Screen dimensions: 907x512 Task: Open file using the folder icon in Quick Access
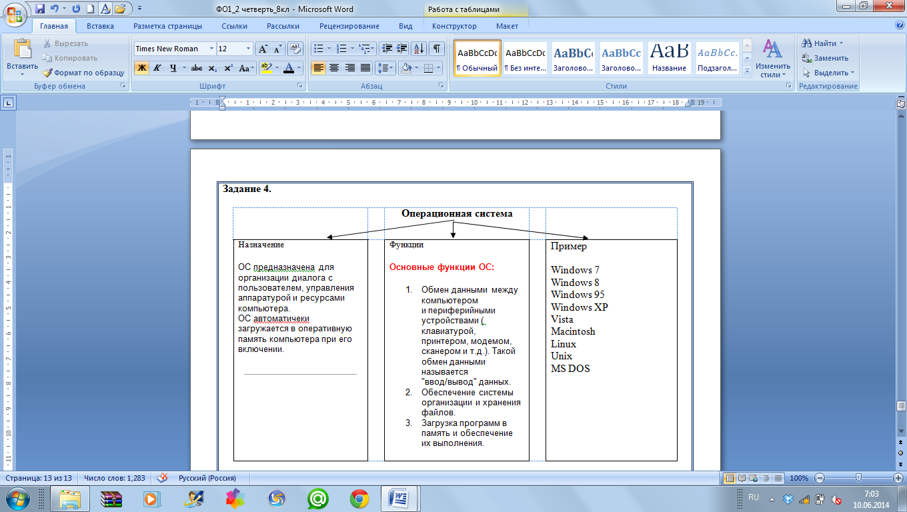pyautogui.click(x=120, y=9)
